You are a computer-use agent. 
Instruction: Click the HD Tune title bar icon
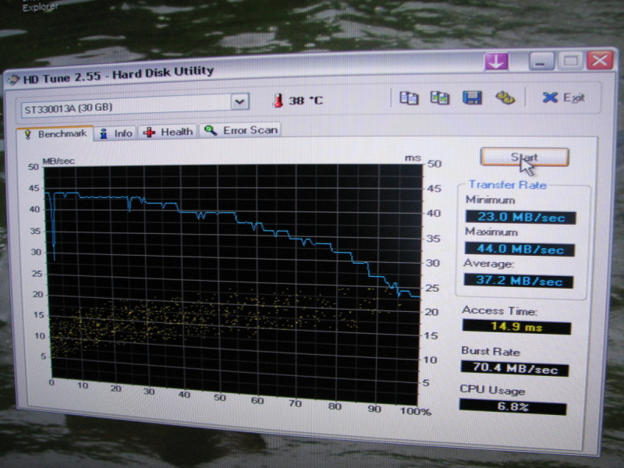coord(13,80)
